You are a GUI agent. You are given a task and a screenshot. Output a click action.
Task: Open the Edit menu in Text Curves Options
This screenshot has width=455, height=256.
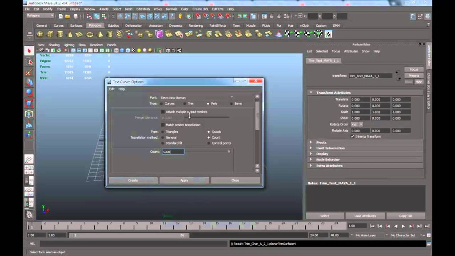tap(112, 89)
